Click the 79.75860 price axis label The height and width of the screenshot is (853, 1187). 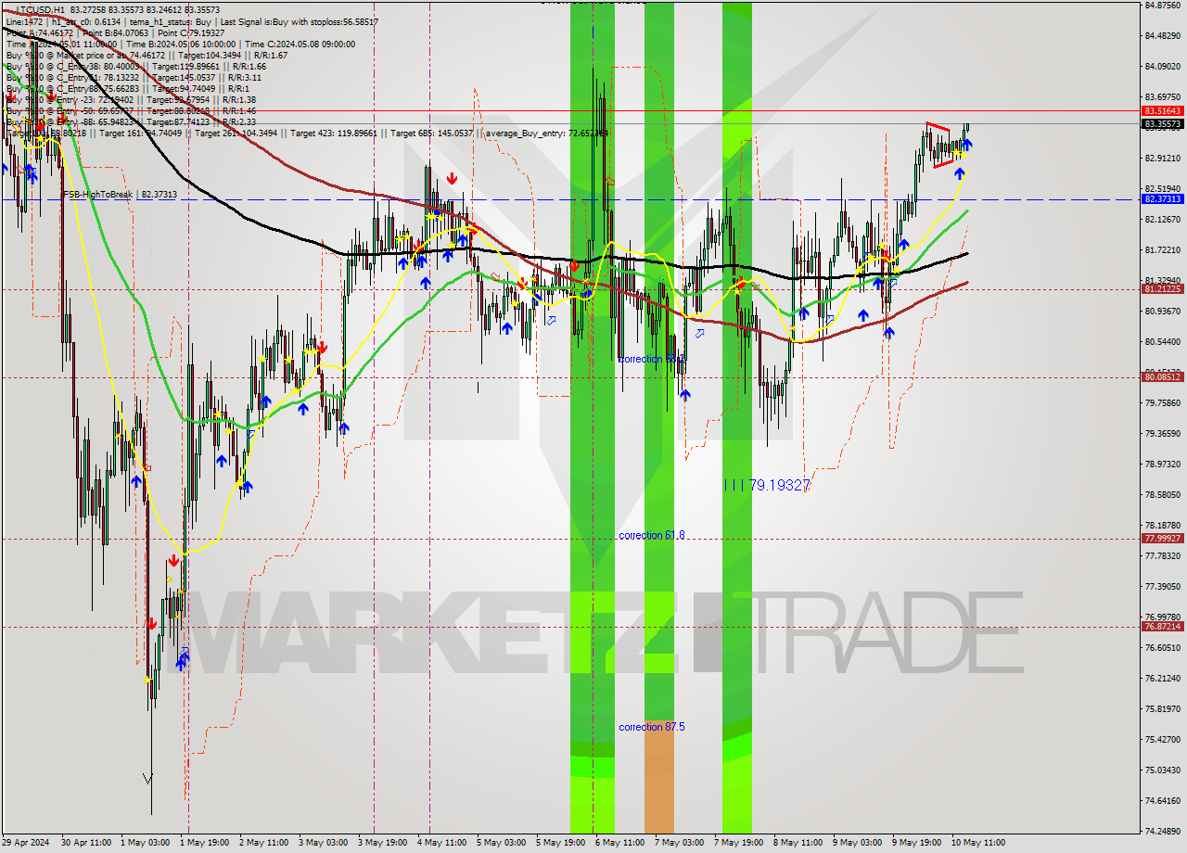[x=1163, y=402]
